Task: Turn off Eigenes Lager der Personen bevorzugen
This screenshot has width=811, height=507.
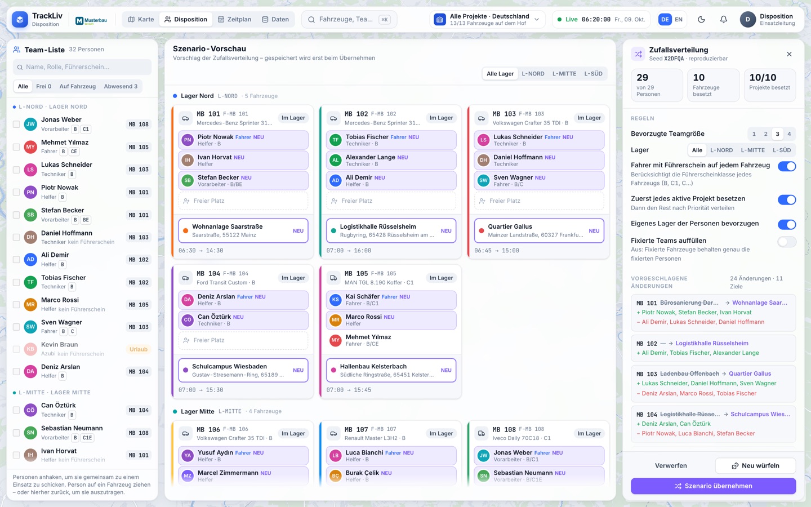Action: 787,225
